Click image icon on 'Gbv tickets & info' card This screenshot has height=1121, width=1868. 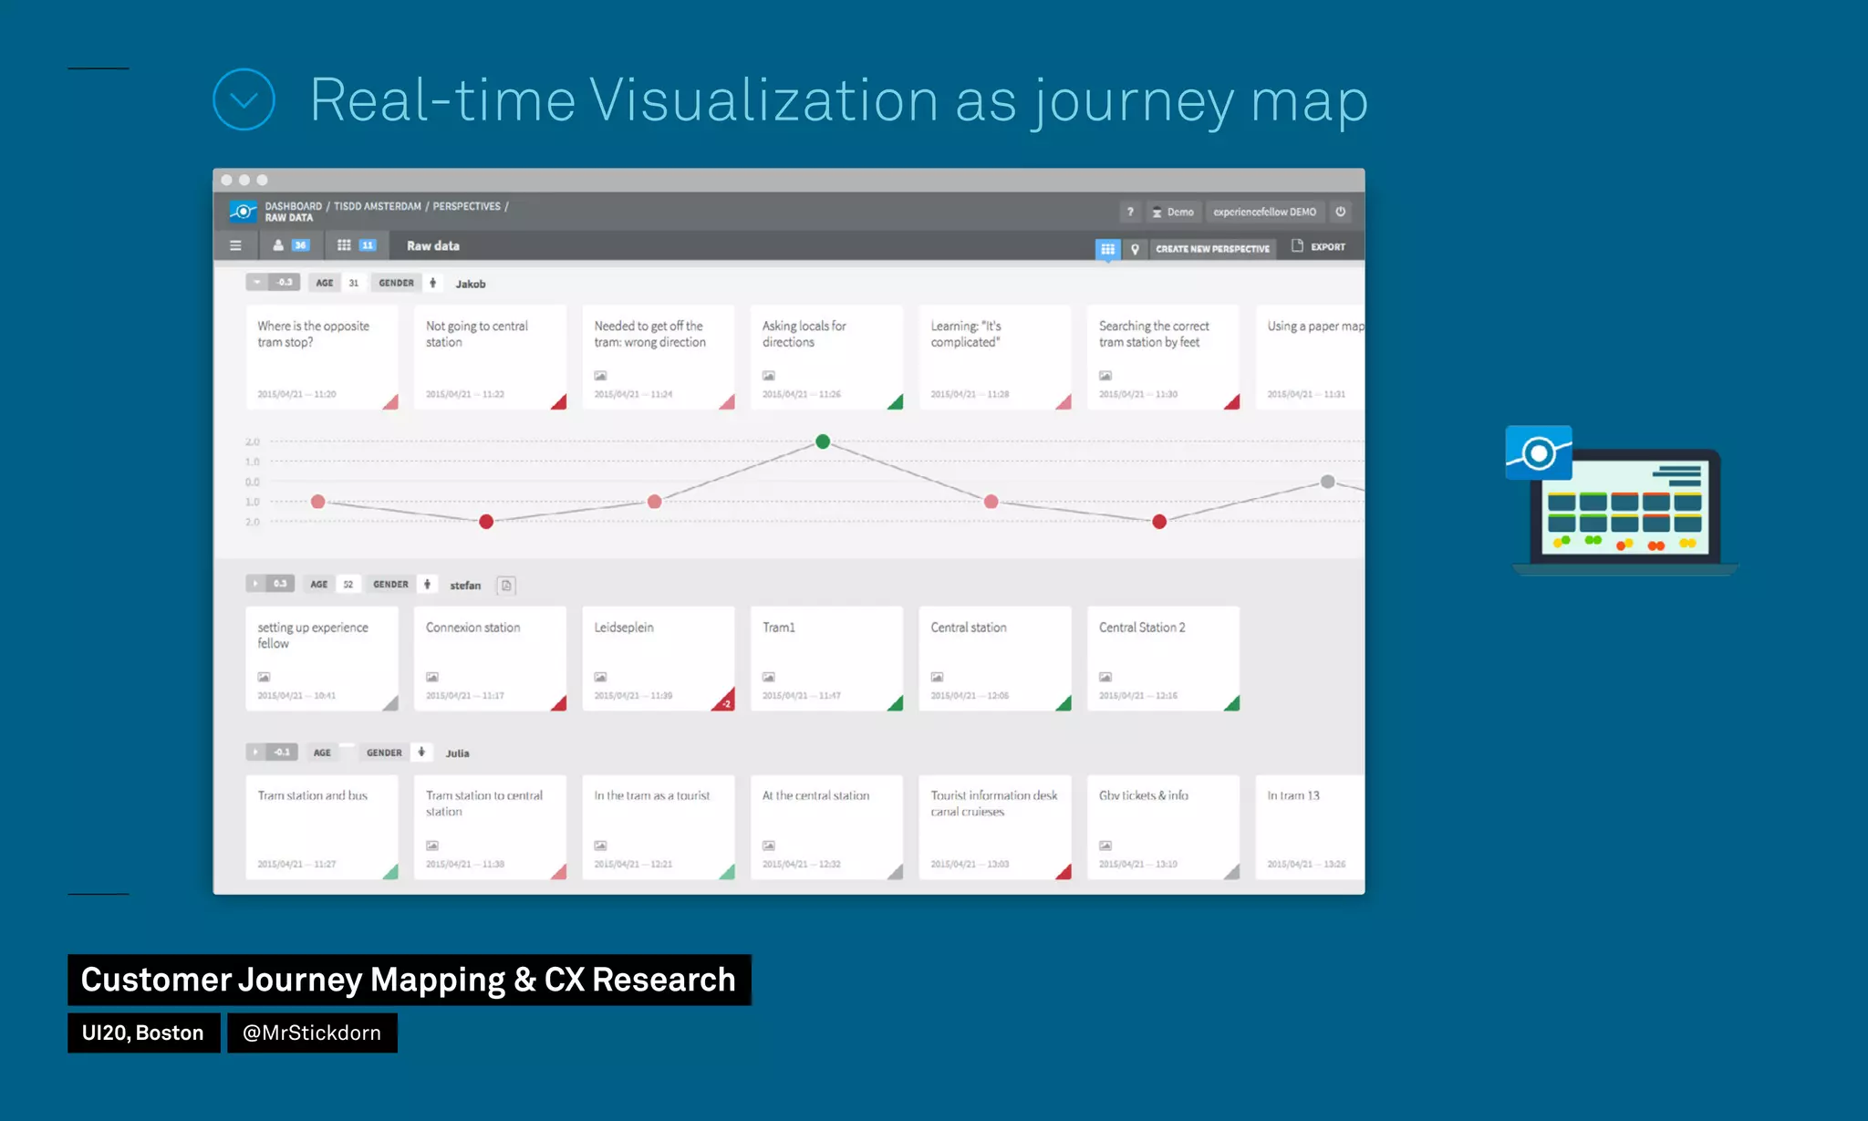[x=1105, y=846]
